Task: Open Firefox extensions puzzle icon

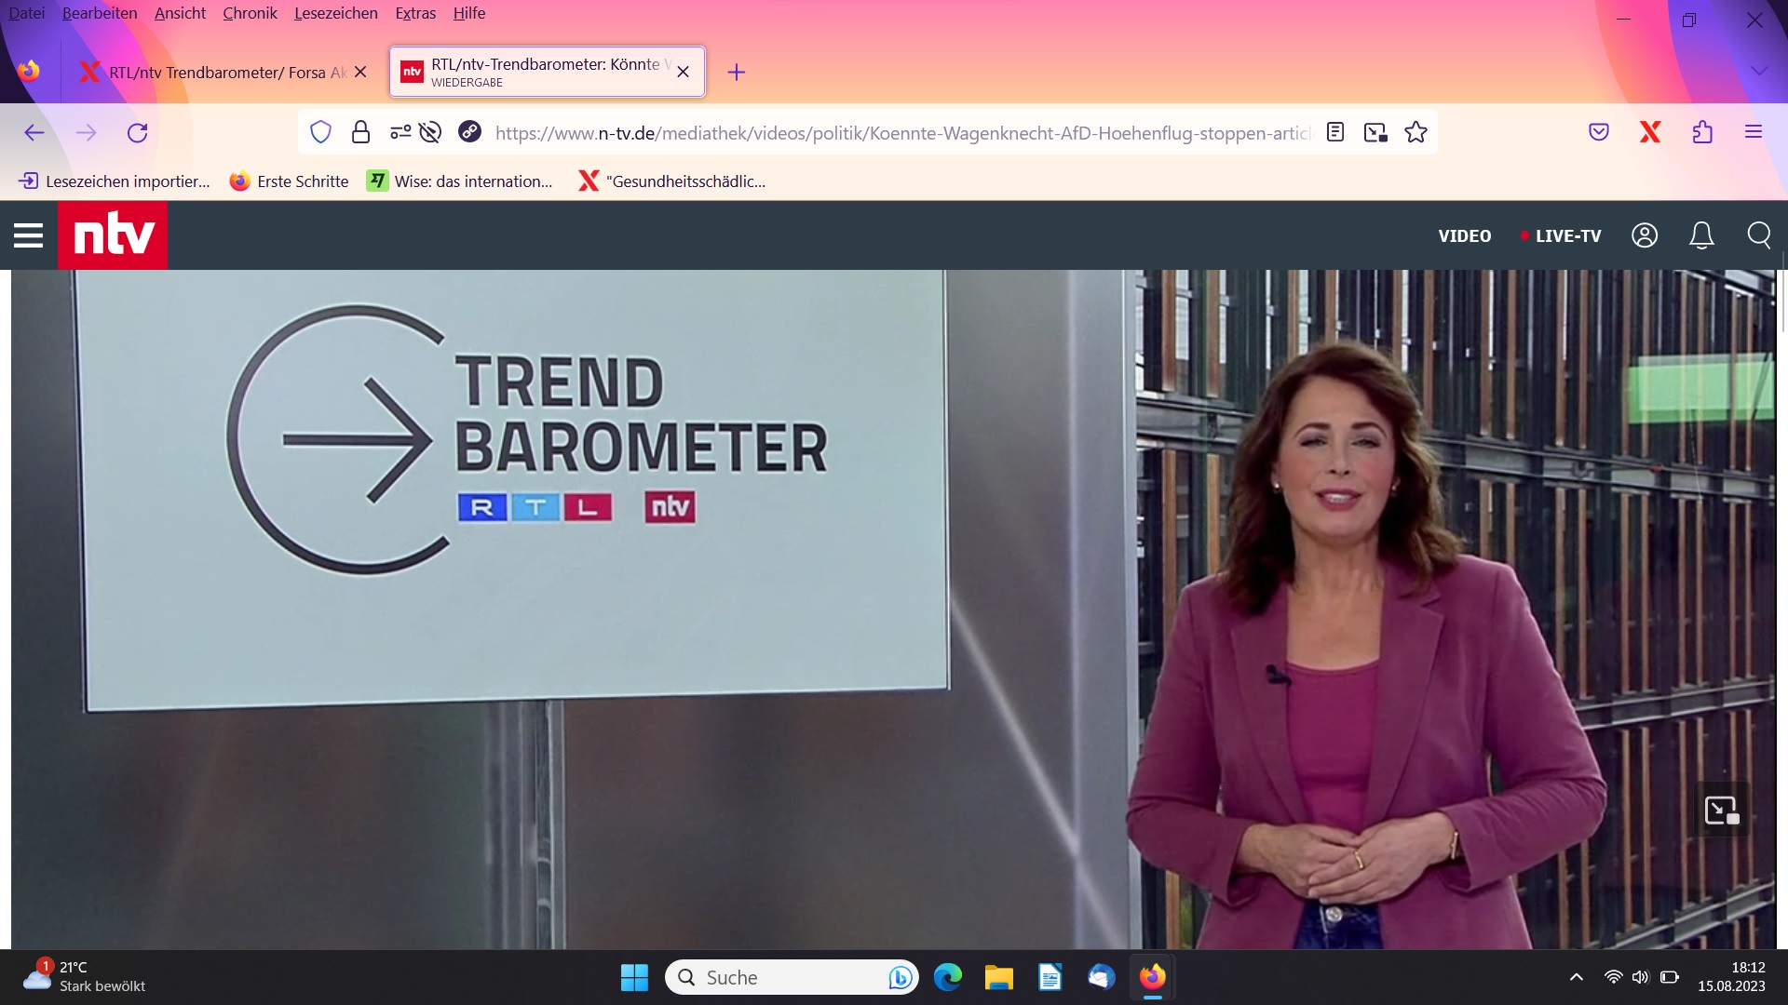Action: point(1702,132)
